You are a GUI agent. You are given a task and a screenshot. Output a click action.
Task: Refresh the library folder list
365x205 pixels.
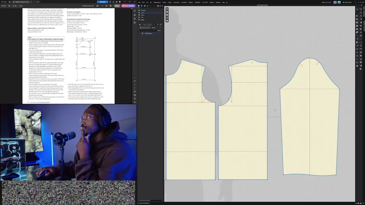tap(161, 24)
